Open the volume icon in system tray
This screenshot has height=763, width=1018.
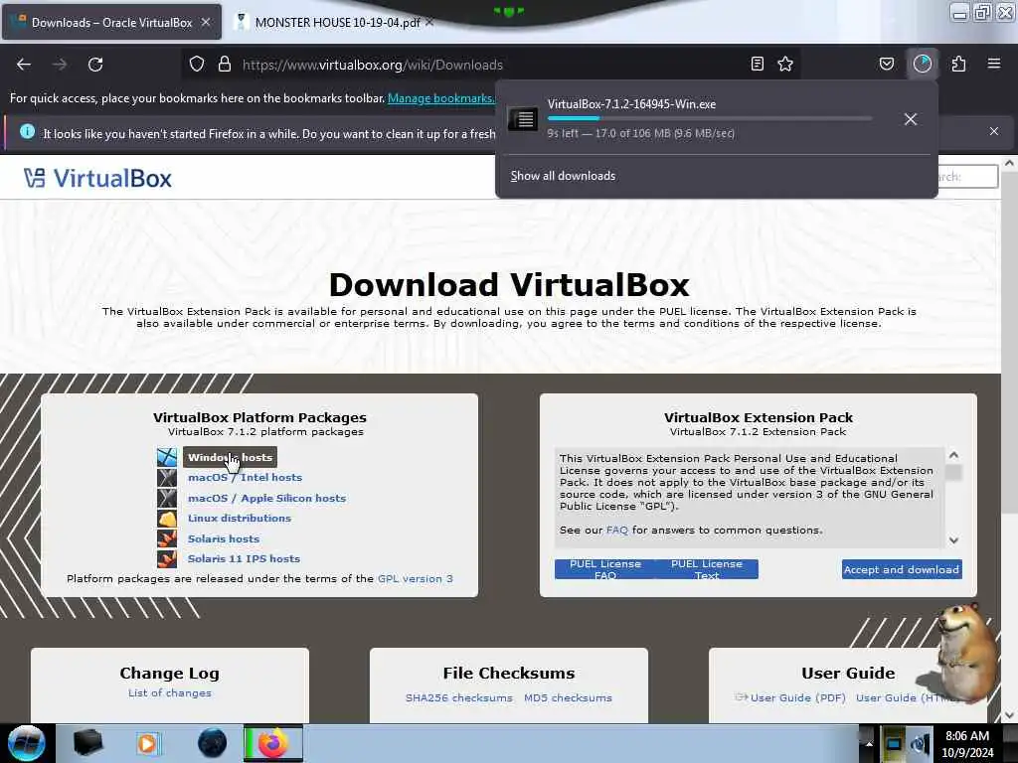[921, 744]
